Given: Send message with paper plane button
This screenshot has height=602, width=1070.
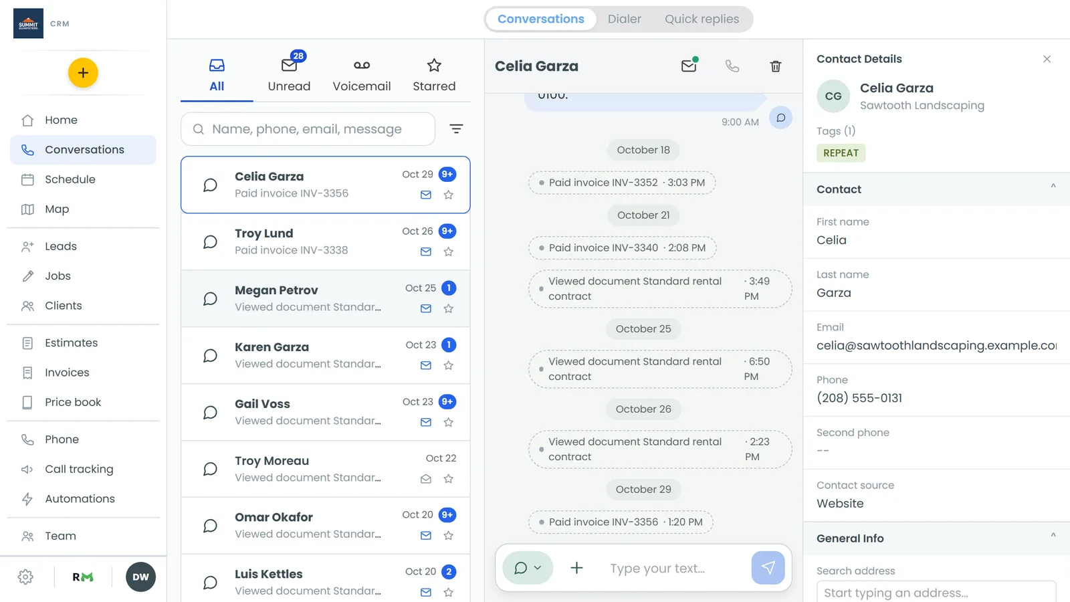Looking at the screenshot, I should pos(768,568).
